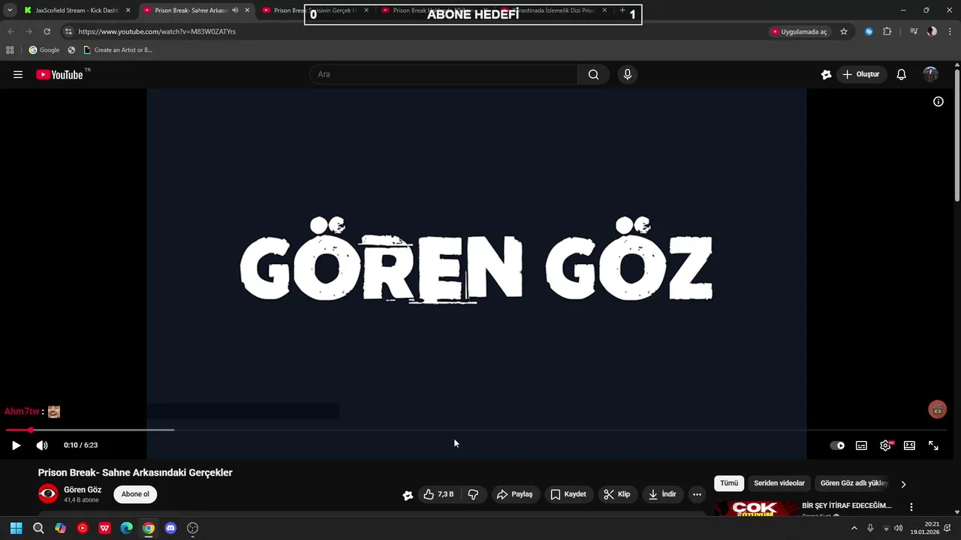This screenshot has height=540, width=961.
Task: Open Gören Göz channel avatar
Action: (48, 493)
